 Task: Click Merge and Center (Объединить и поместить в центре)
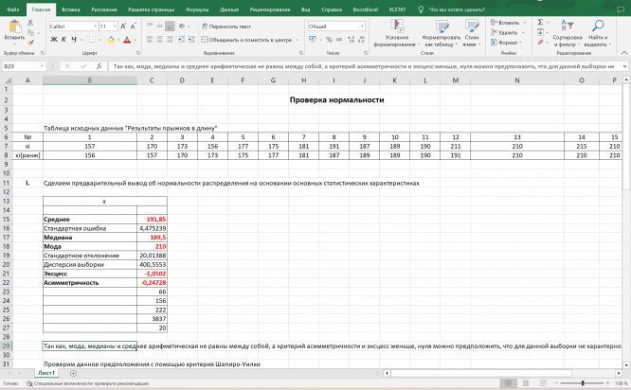click(246, 40)
